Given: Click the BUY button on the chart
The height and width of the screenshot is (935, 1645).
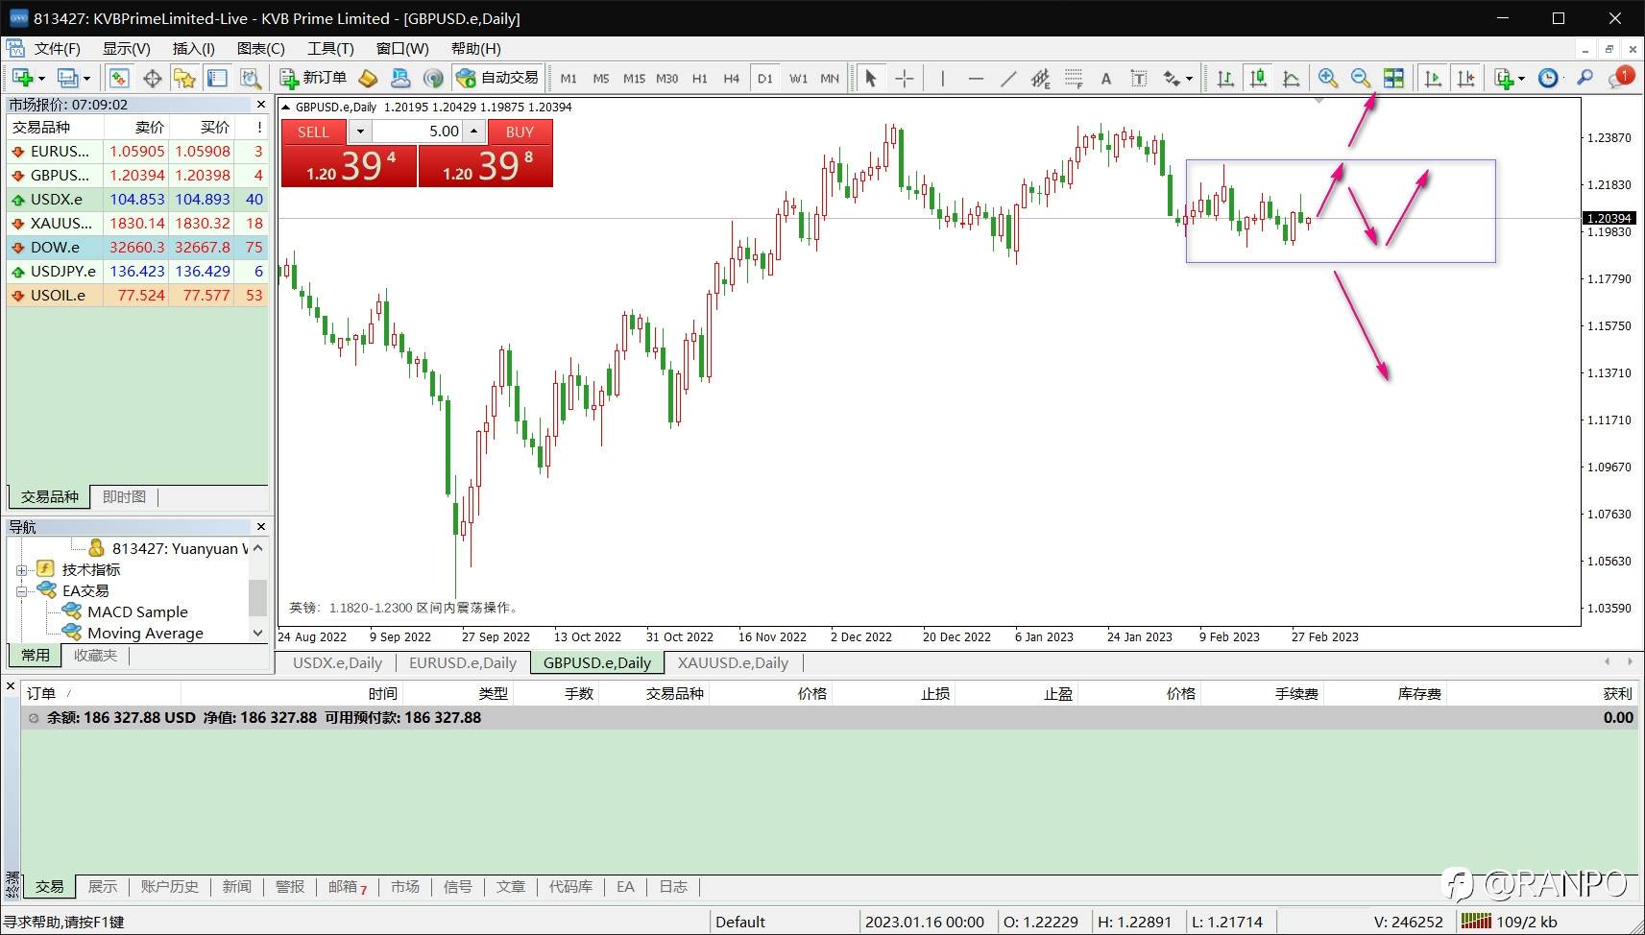Looking at the screenshot, I should tap(520, 132).
